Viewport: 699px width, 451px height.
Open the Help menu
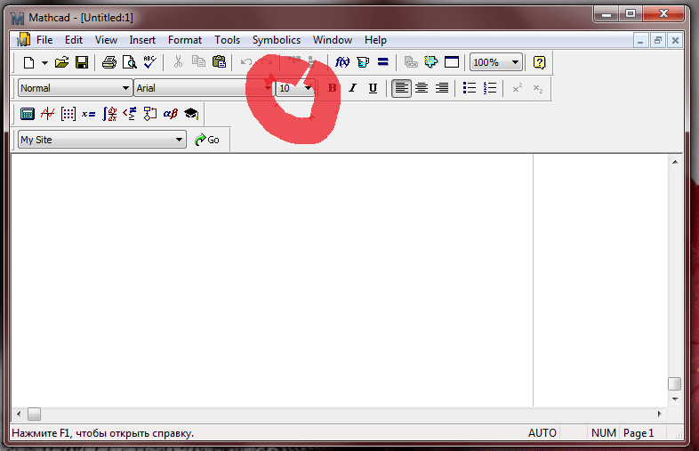tap(375, 40)
